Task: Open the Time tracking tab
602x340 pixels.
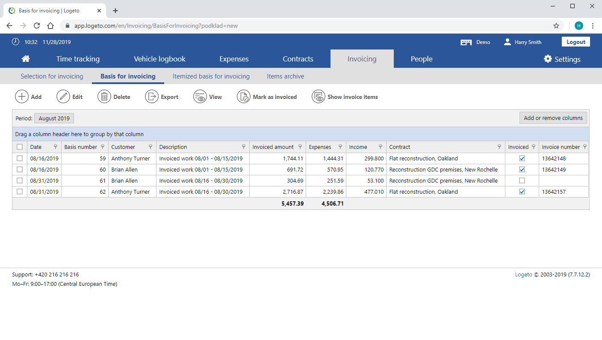Action: pos(78,59)
